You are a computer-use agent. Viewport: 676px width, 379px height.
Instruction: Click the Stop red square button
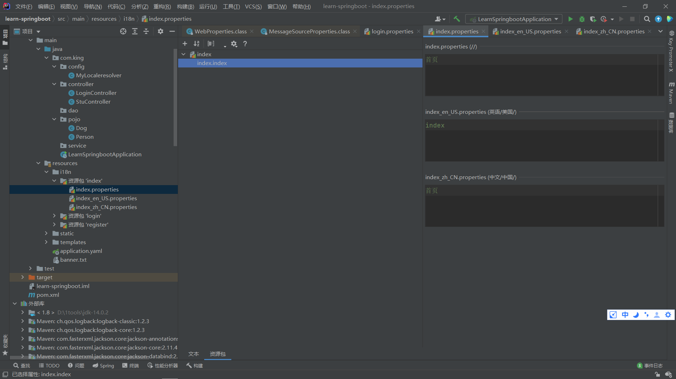[632, 19]
